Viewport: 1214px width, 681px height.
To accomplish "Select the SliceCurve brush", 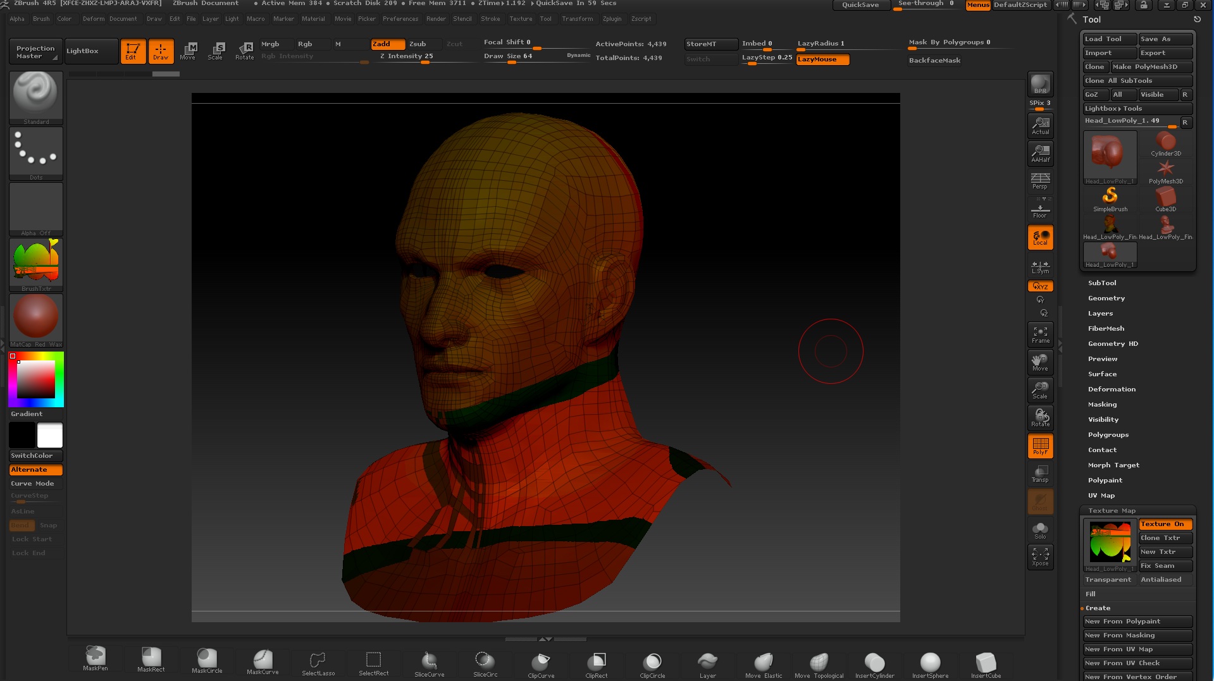I will [429, 662].
